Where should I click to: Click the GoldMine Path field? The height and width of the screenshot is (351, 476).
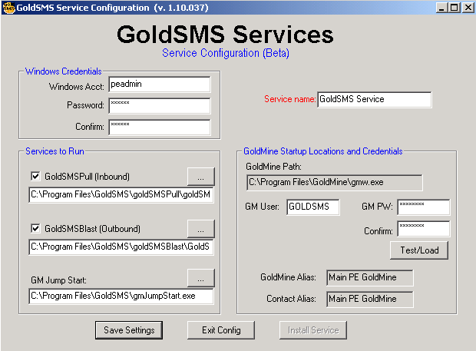pos(335,183)
